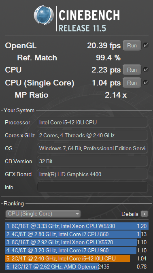Click the empty Info field

pyautogui.click(x=92, y=187)
